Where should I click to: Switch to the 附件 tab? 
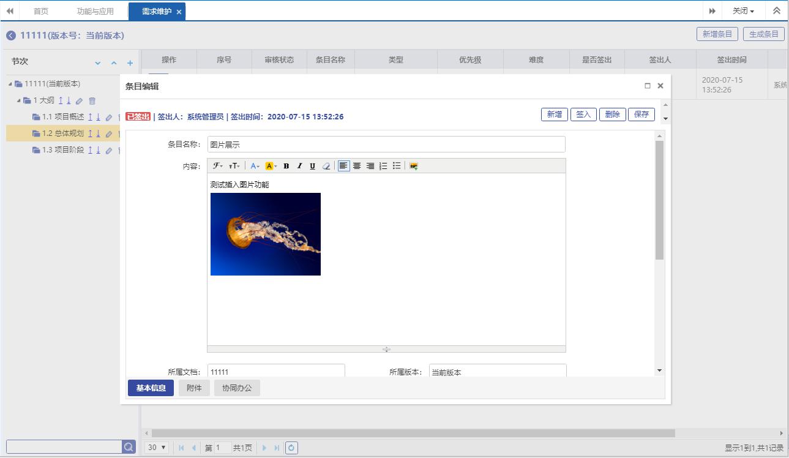(x=194, y=388)
